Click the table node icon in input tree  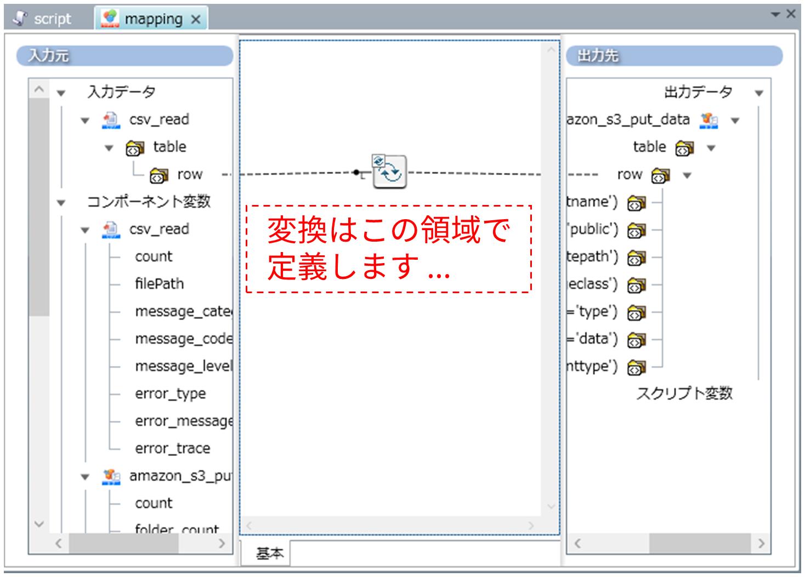[135, 147]
